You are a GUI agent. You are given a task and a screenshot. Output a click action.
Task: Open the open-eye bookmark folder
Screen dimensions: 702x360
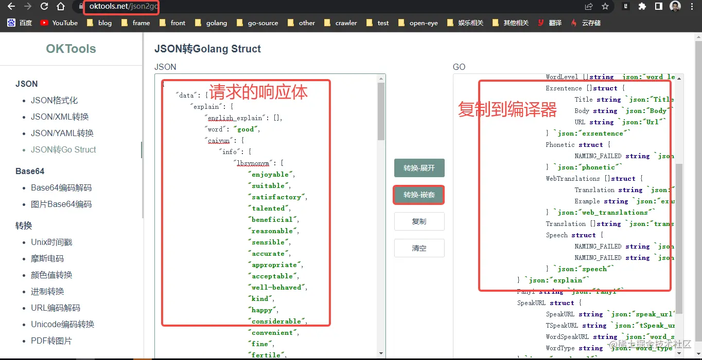coord(417,23)
